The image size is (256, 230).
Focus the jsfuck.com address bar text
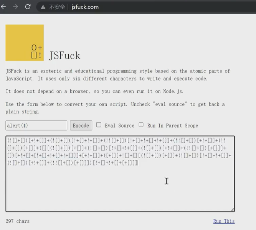click(x=85, y=7)
